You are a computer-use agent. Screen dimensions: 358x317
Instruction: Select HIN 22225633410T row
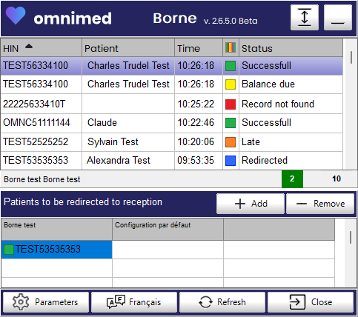point(171,104)
